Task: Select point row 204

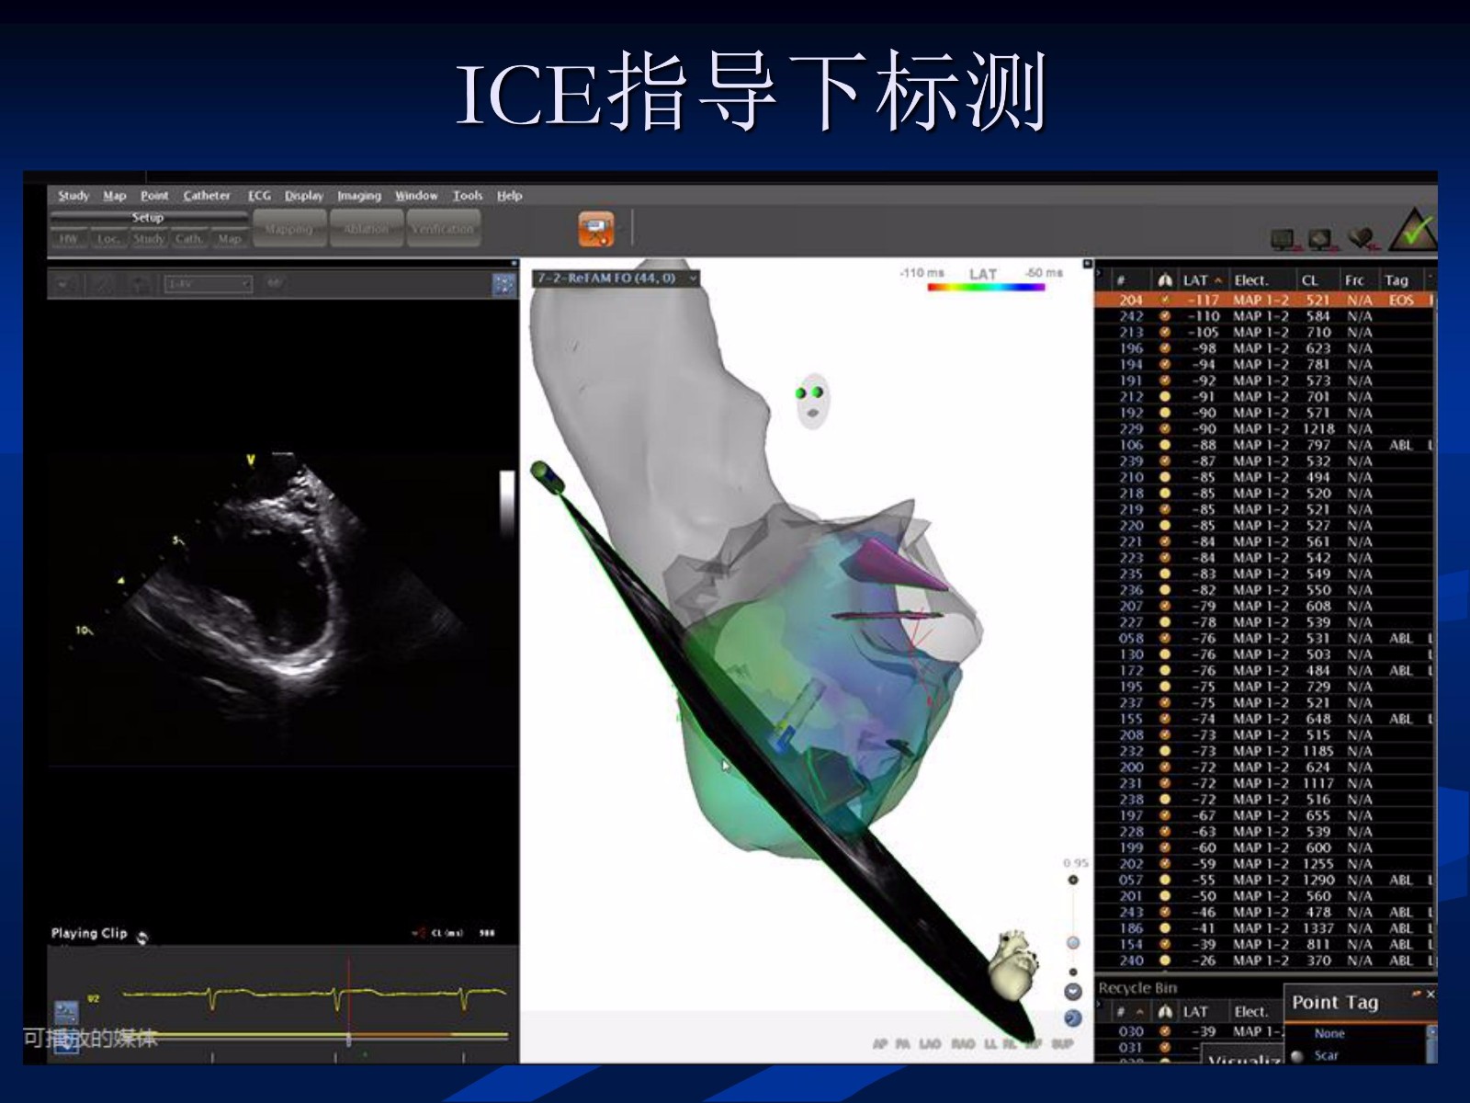Action: pyautogui.click(x=1264, y=300)
